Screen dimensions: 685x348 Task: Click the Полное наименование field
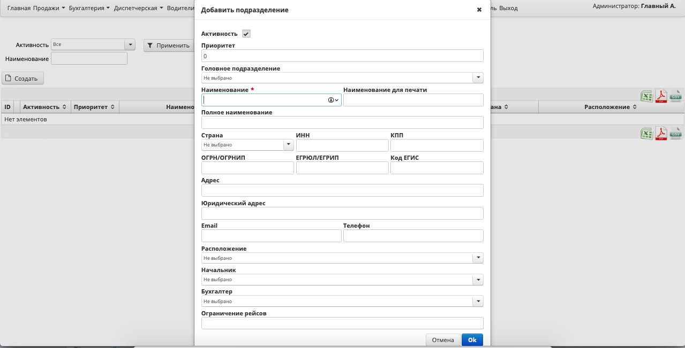342,122
